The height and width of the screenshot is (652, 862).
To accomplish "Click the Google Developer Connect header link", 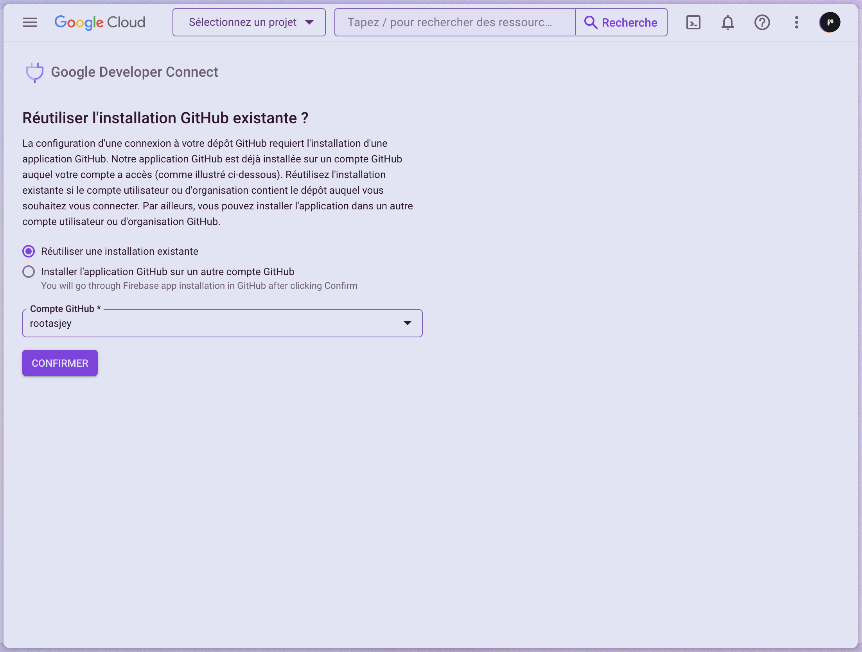I will (x=135, y=72).
